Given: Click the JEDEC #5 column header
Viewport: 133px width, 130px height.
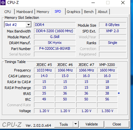Looking at the screenshot, I should 44,65.
